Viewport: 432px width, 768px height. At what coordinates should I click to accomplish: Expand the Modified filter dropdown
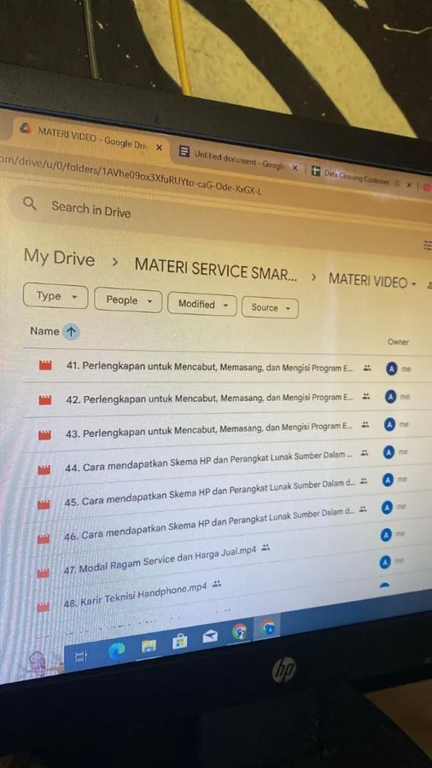tap(202, 304)
